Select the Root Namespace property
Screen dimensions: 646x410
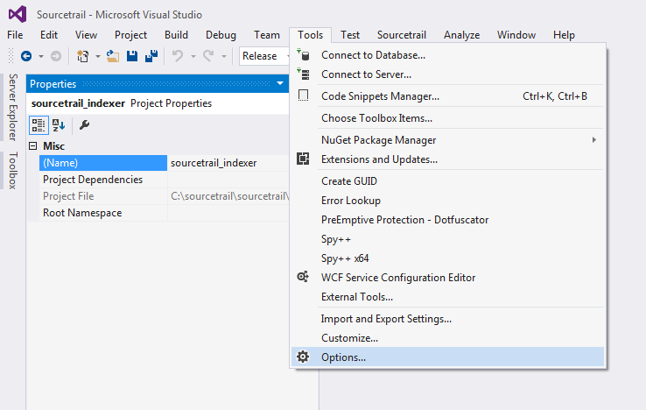(103, 213)
